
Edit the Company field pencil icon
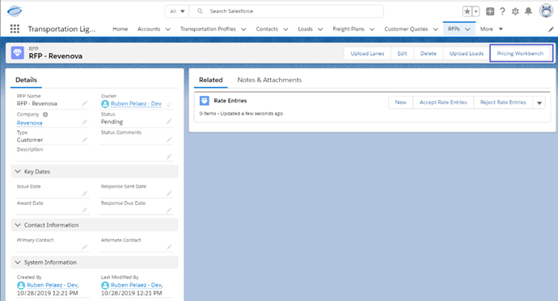(x=85, y=122)
